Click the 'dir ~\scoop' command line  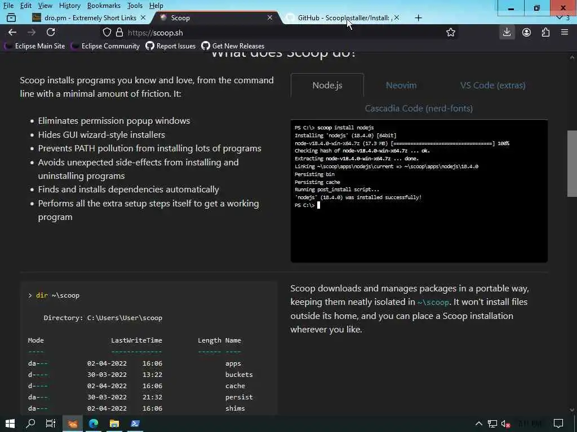click(x=54, y=295)
